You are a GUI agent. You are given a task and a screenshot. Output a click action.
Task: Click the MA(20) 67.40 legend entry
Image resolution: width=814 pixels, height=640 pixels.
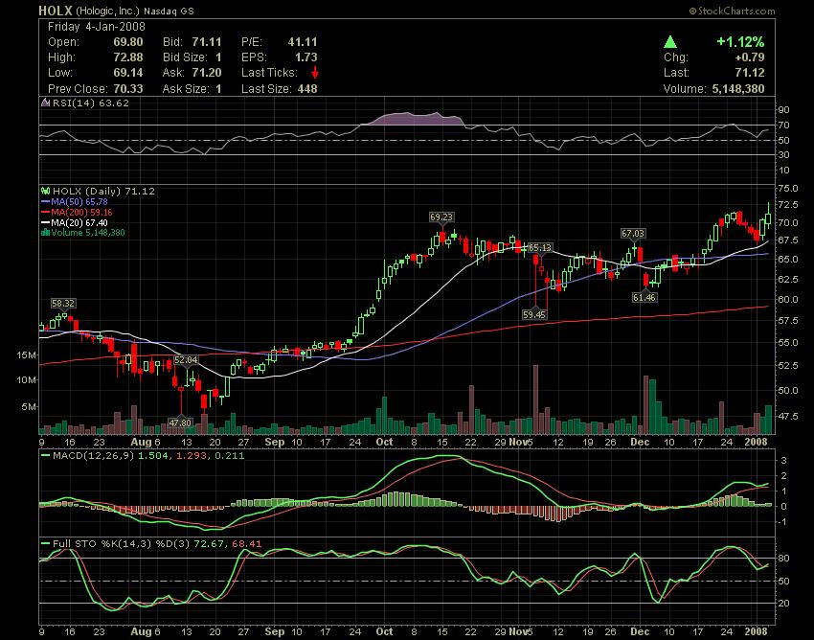point(79,223)
